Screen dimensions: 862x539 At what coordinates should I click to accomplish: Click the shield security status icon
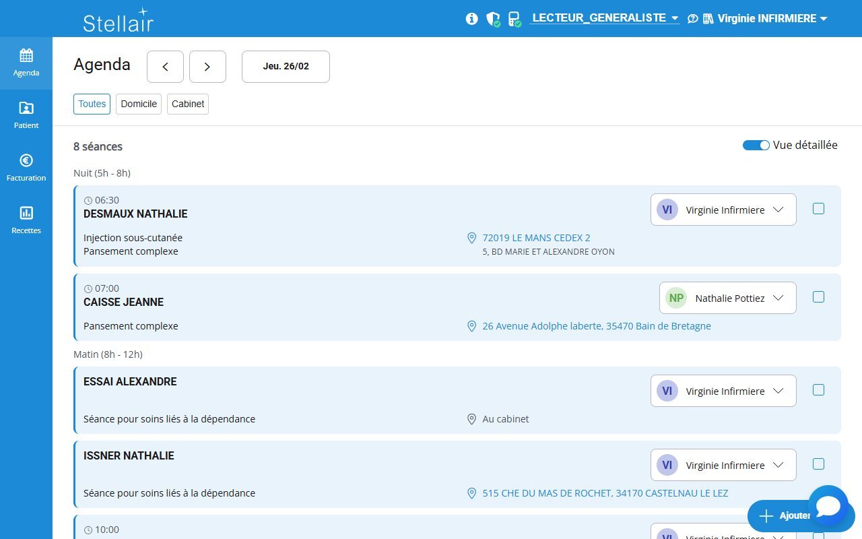(x=492, y=18)
